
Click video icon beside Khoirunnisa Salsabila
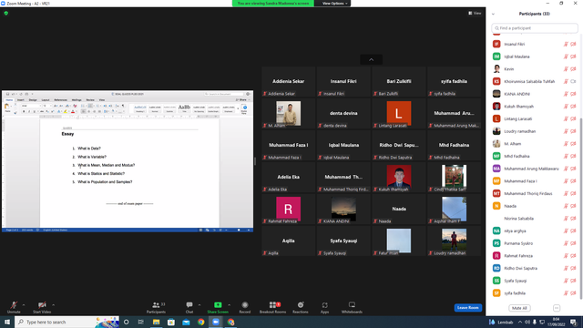tap(573, 81)
